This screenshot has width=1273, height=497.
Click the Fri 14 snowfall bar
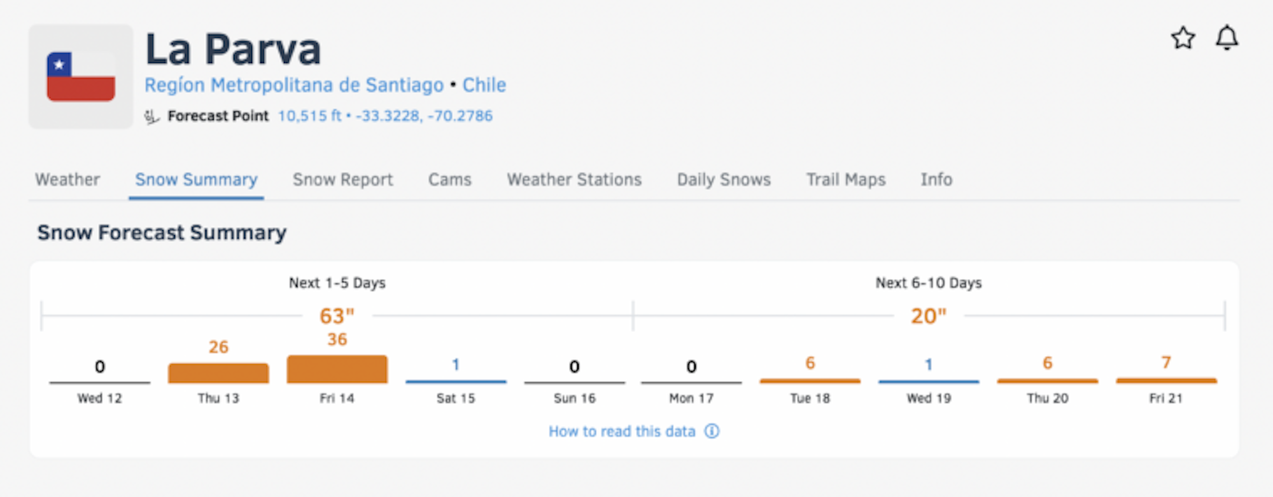(x=337, y=369)
